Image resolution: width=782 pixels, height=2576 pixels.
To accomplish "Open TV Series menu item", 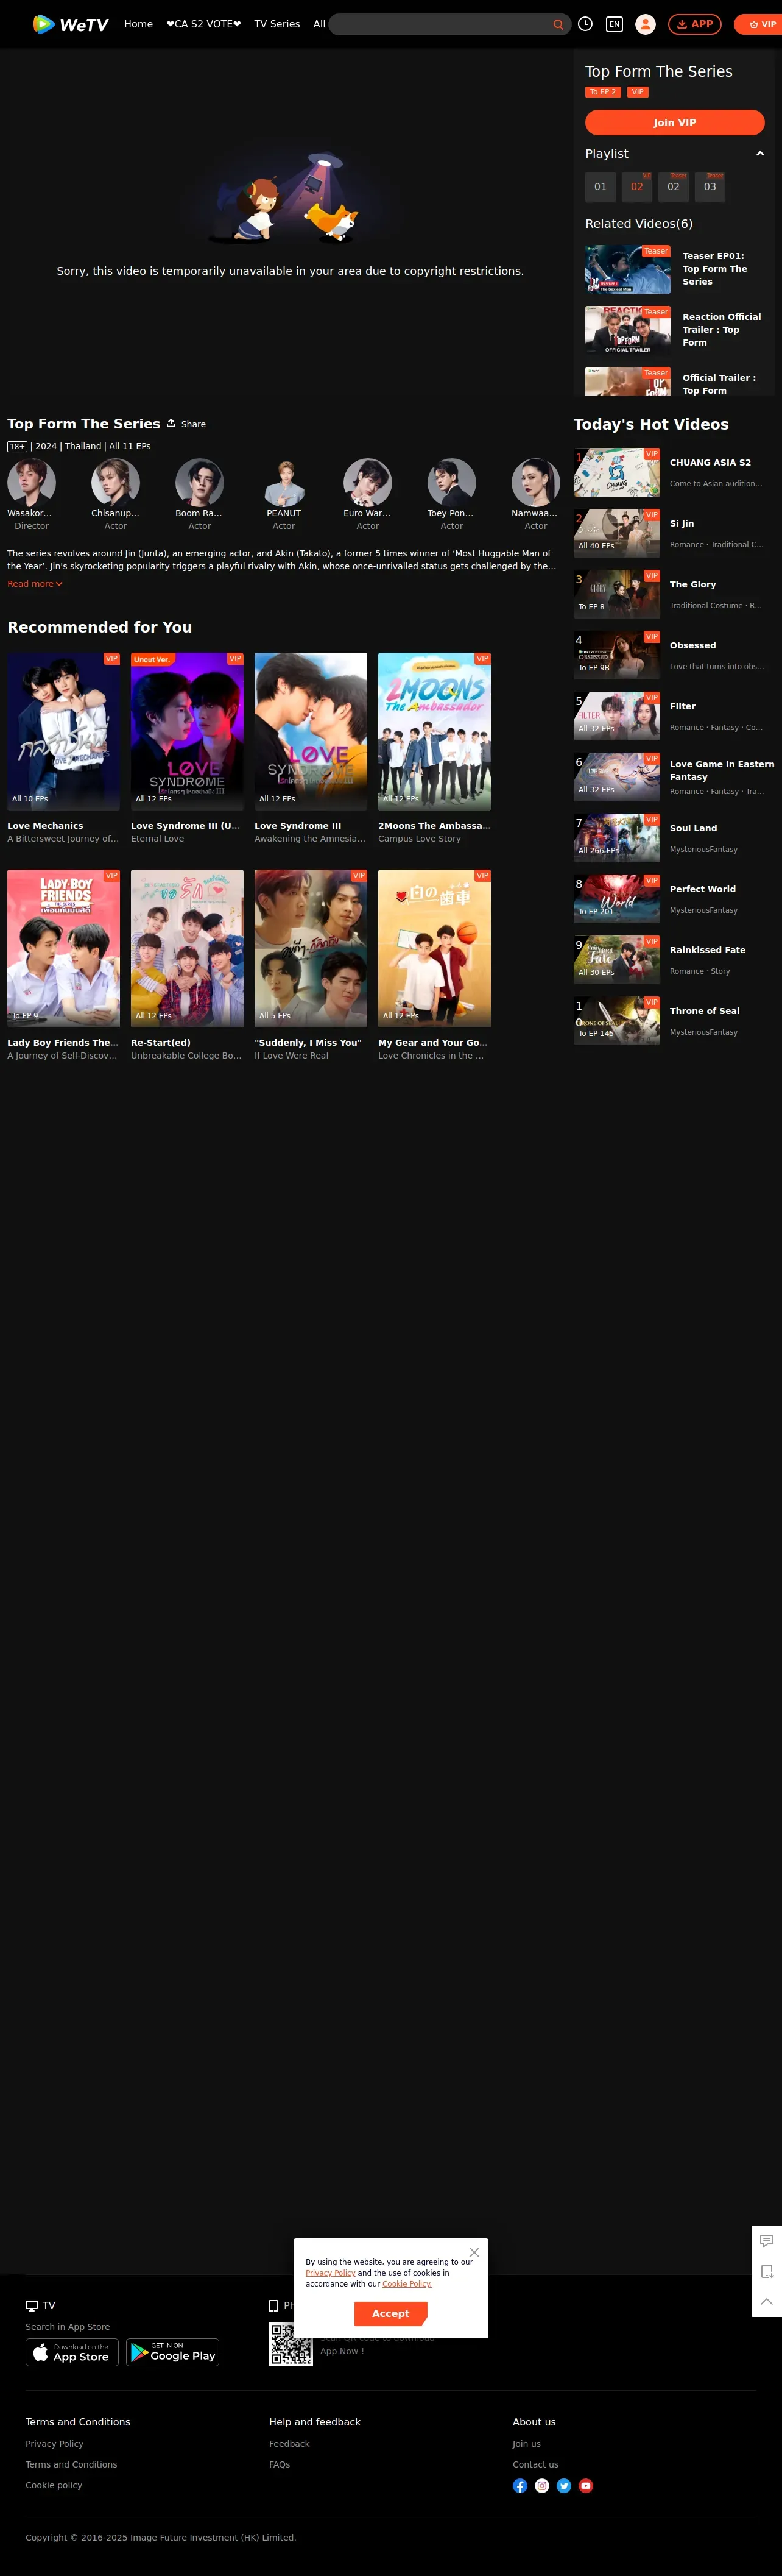I will (277, 24).
